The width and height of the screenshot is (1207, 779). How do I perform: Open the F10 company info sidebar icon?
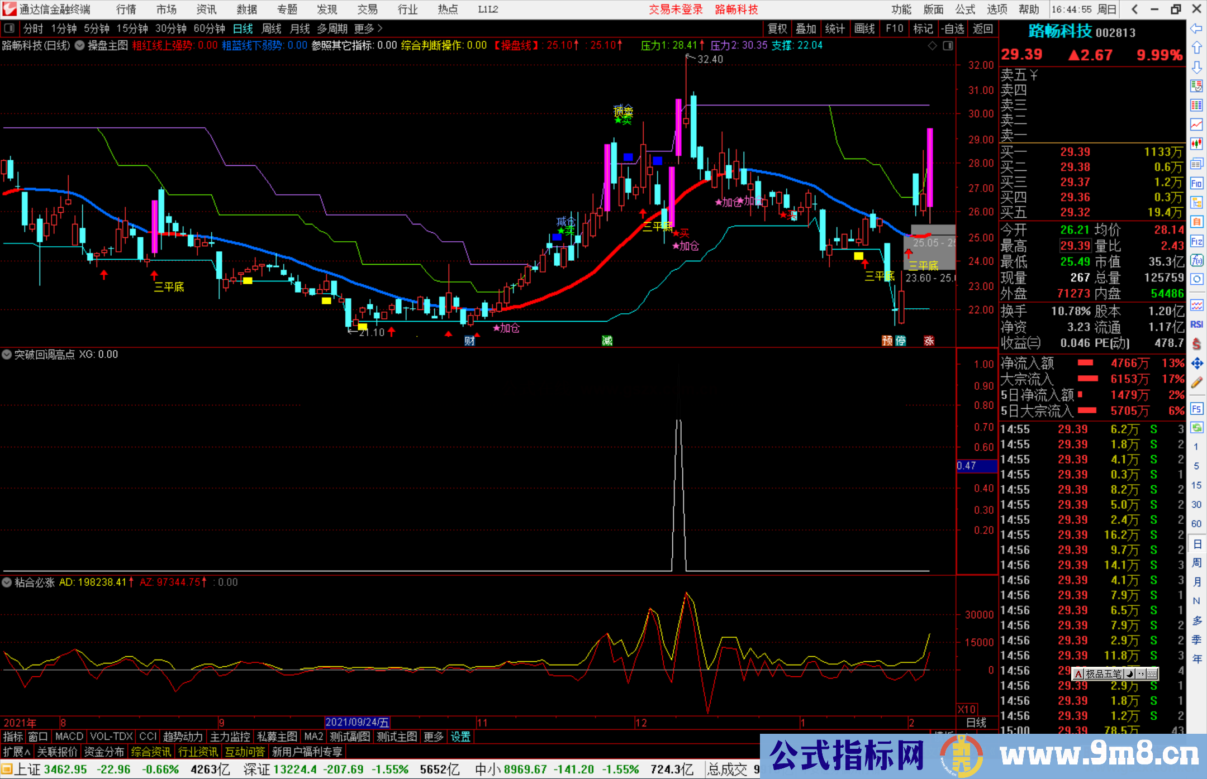coord(1196,183)
